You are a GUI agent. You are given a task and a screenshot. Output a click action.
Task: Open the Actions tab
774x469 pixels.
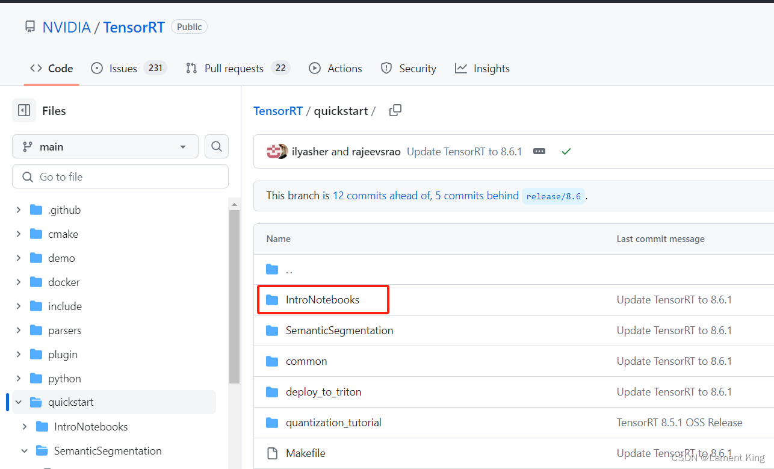tap(335, 69)
